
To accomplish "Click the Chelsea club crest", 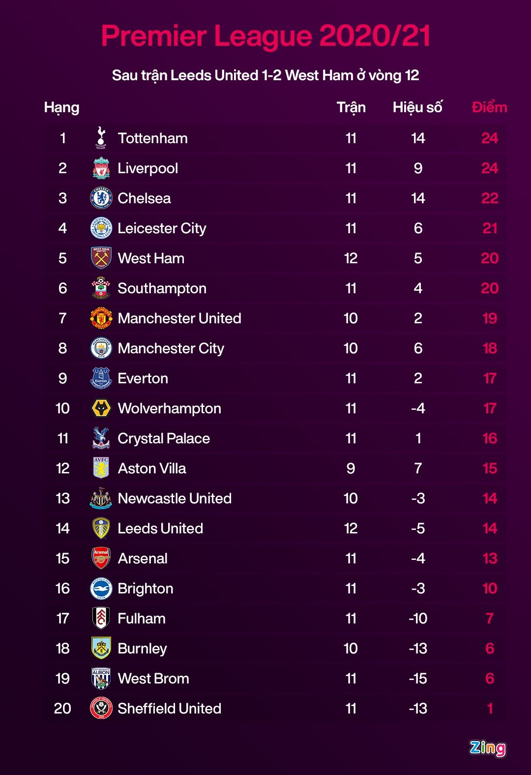I will (101, 198).
